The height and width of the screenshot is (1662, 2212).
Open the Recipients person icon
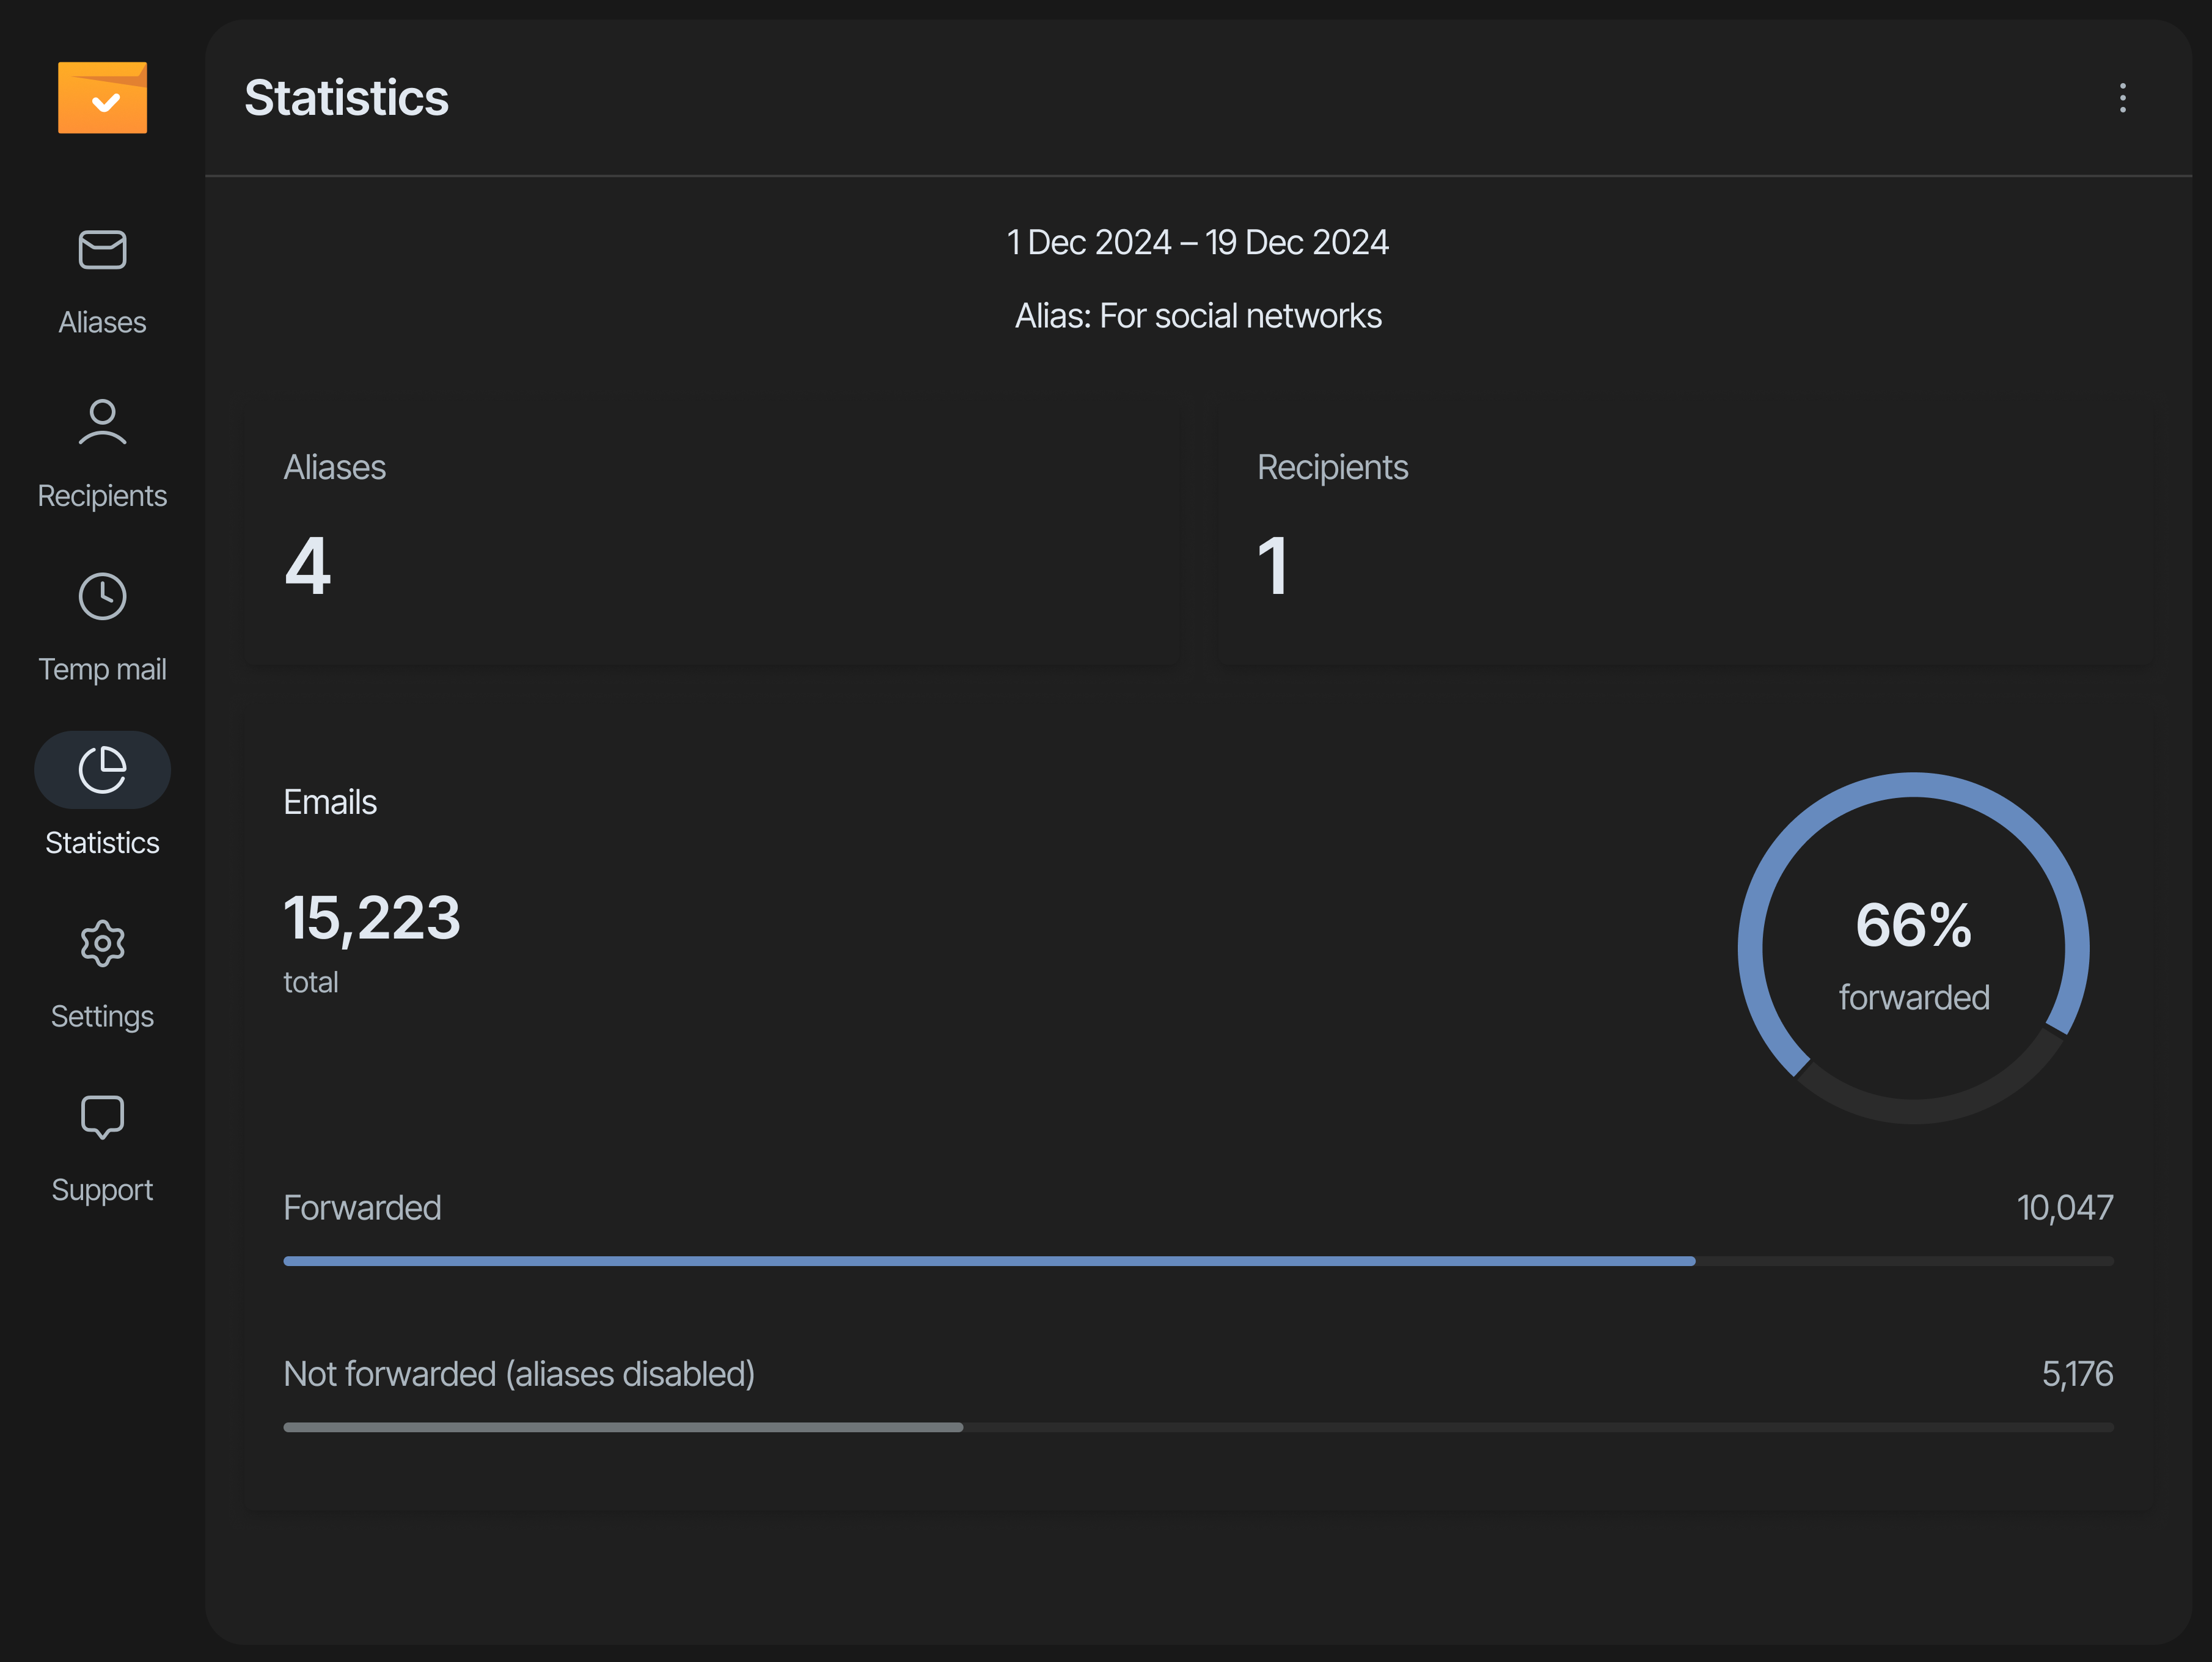click(102, 422)
